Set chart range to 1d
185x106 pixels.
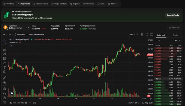29,103
